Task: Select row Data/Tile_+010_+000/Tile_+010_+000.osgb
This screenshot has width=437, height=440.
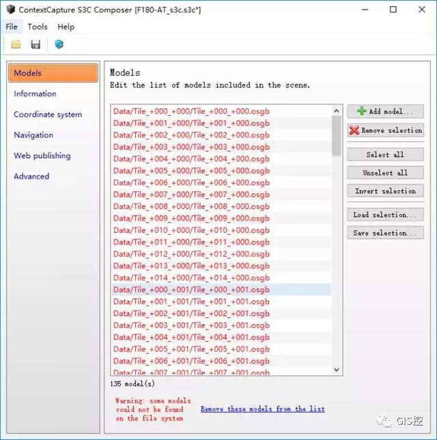Action: 221,230
